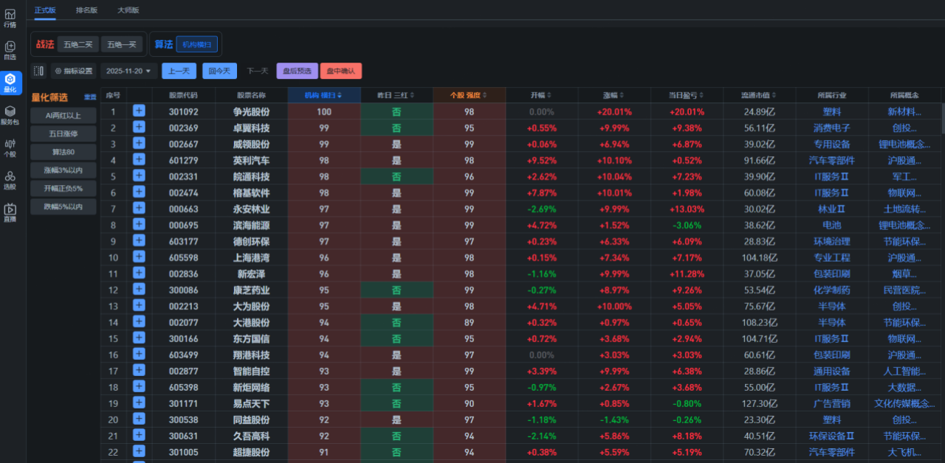The width and height of the screenshot is (945, 463).
Task: Click the 上一天 previous day button
Action: 179,72
